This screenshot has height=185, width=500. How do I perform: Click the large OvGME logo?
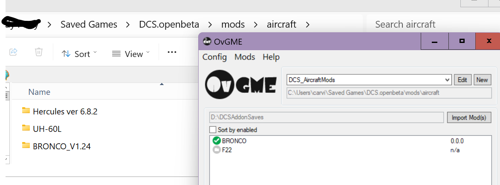click(240, 84)
